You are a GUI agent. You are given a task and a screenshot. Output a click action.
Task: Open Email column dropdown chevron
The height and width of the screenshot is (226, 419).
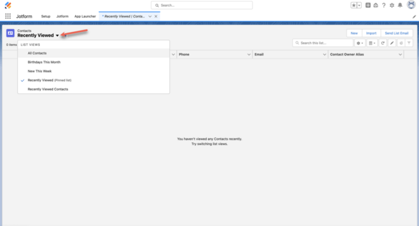[324, 54]
